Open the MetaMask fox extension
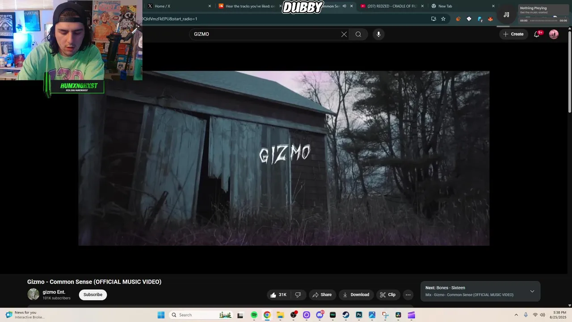The width and height of the screenshot is (572, 322). 490,19
